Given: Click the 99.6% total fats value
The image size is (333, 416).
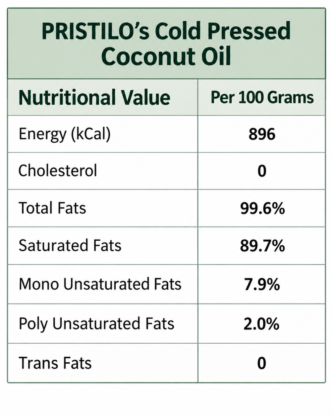Looking at the screenshot, I should (262, 209).
